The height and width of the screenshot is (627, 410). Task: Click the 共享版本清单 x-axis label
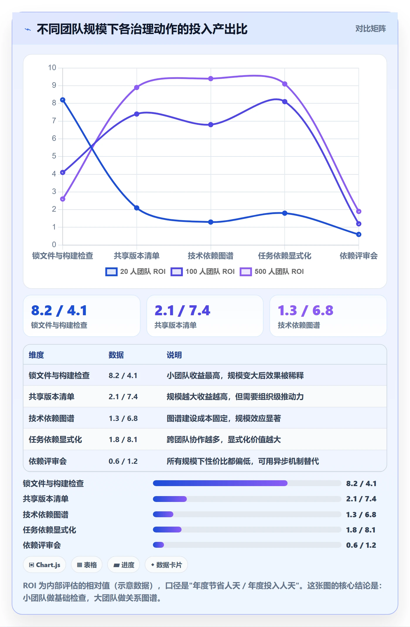[x=136, y=256]
